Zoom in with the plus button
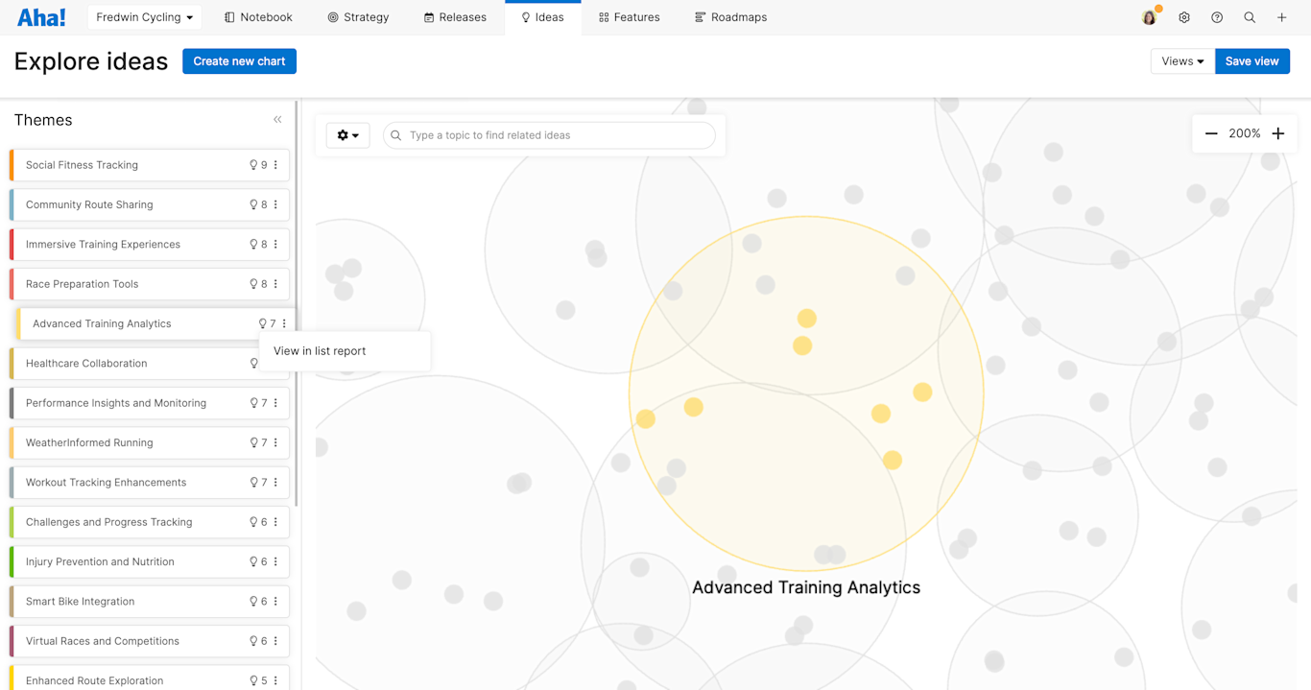The width and height of the screenshot is (1311, 690). tap(1278, 134)
